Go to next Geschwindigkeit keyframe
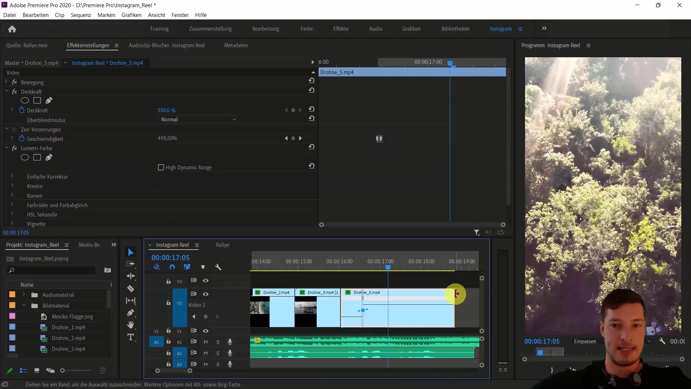The height and width of the screenshot is (389, 691). click(x=301, y=138)
